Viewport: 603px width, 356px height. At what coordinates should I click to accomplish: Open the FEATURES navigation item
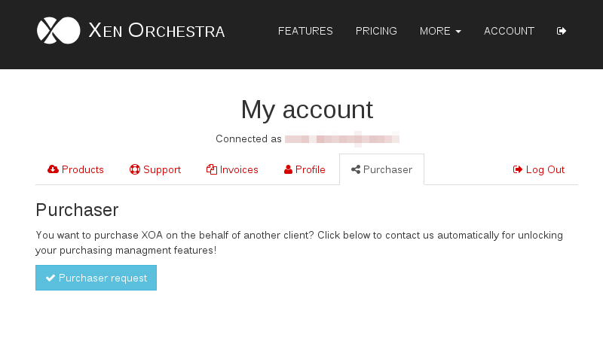click(305, 31)
